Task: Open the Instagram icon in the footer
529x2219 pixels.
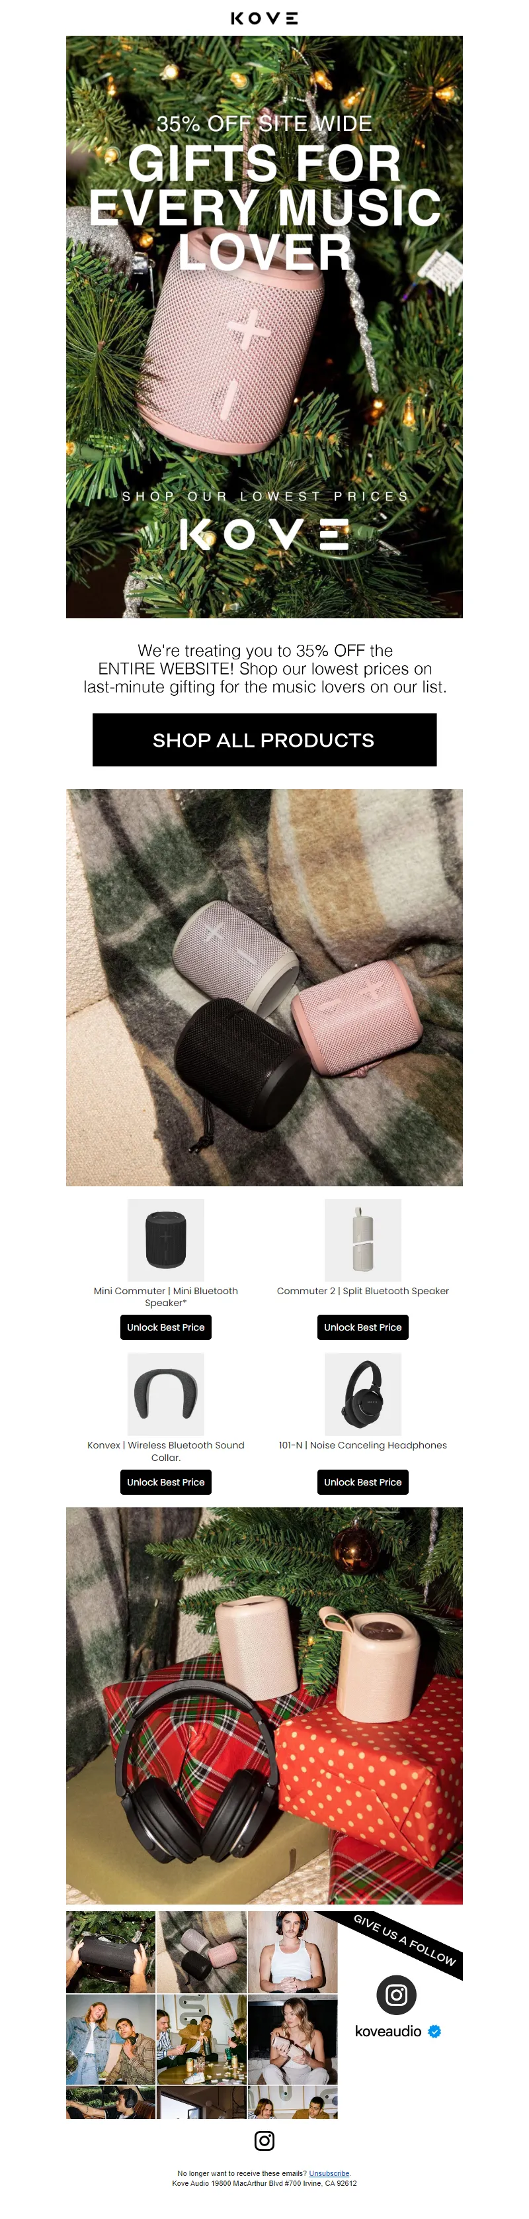Action: point(264,2140)
